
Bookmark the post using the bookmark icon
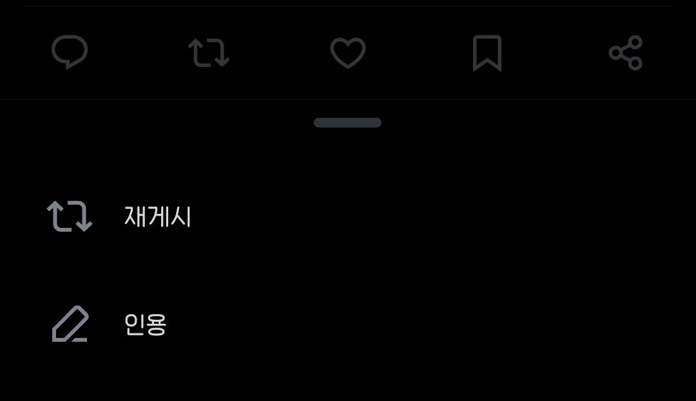487,53
